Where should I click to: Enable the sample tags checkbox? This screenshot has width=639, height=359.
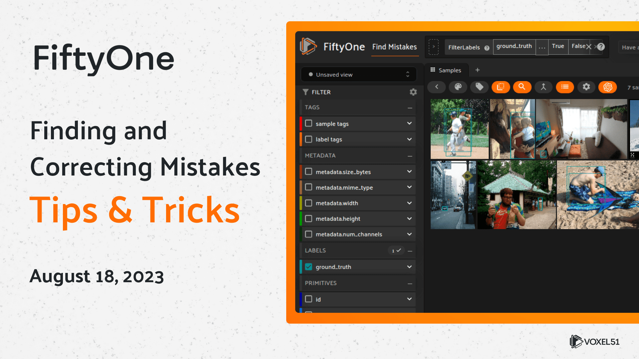point(309,123)
